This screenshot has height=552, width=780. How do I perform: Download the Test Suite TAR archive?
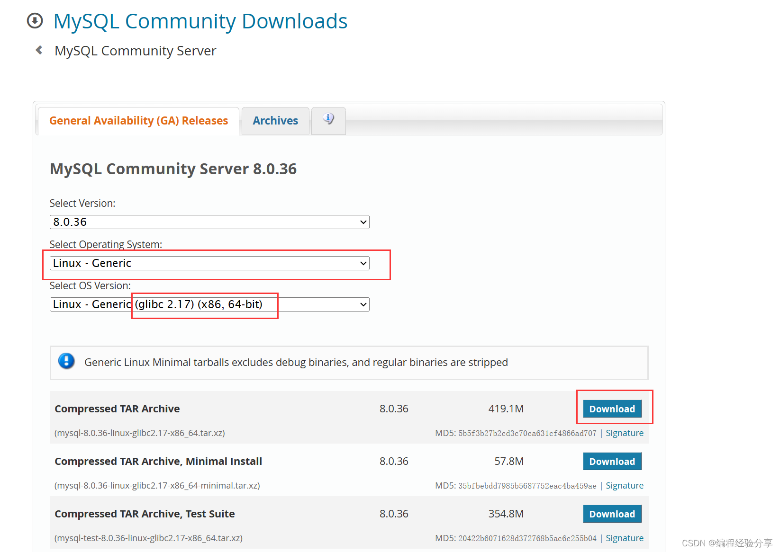pyautogui.click(x=612, y=514)
